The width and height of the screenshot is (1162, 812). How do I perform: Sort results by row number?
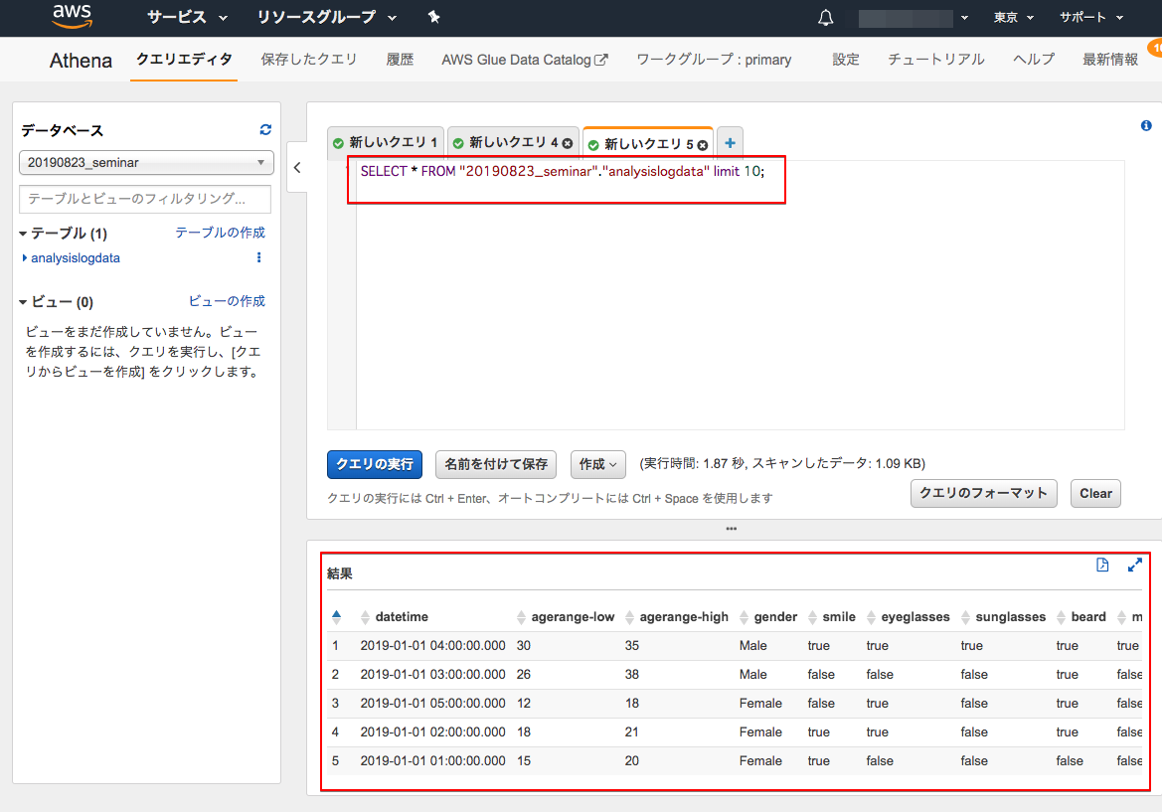[336, 616]
